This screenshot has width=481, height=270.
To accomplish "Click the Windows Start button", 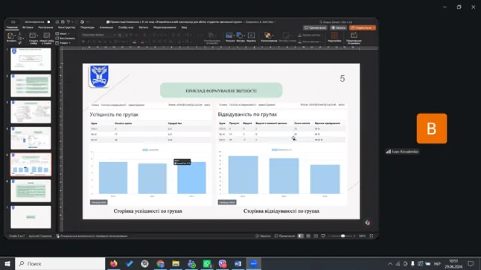I will [7, 263].
